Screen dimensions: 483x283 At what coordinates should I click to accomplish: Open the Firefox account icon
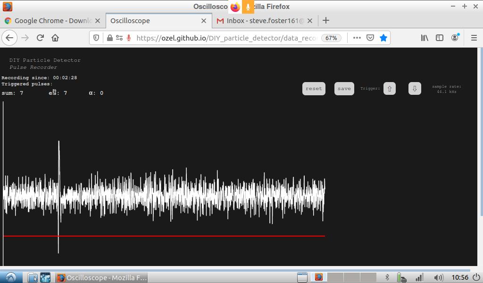455,38
